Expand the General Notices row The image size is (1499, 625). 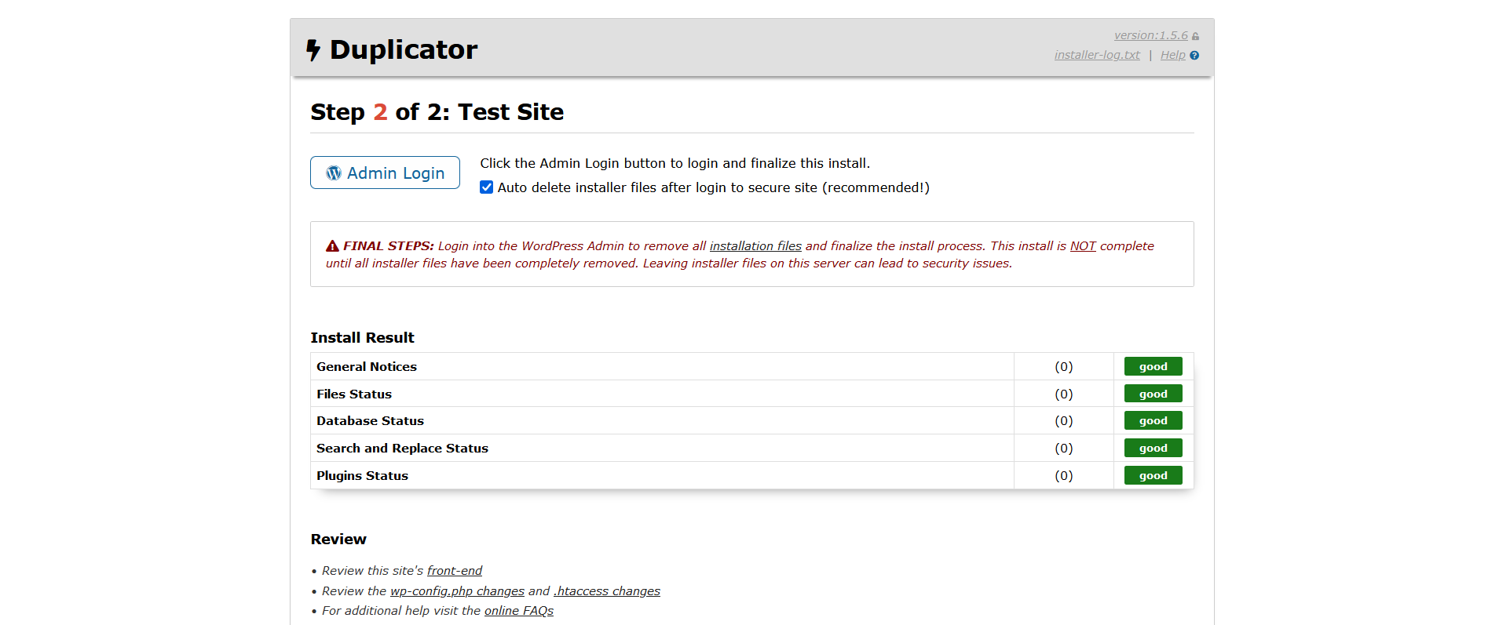[x=752, y=366]
